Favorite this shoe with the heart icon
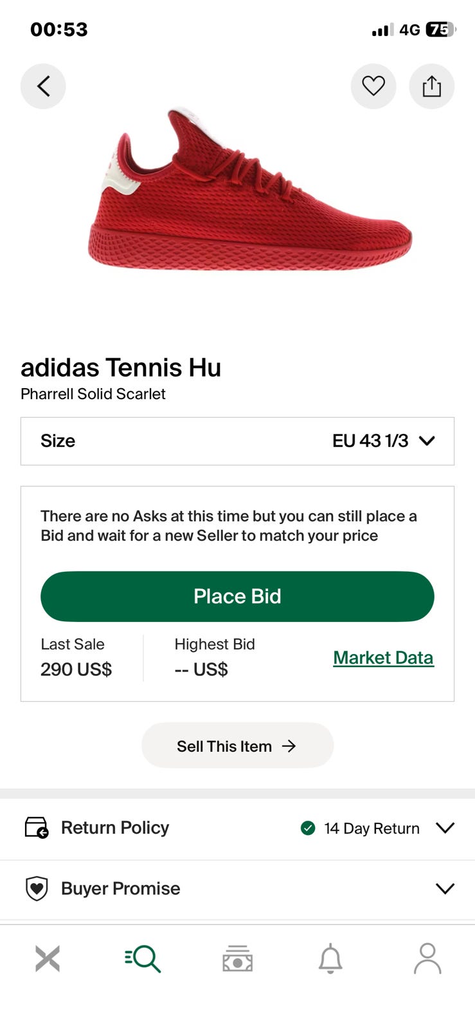The width and height of the screenshot is (475, 1030). 373,86
